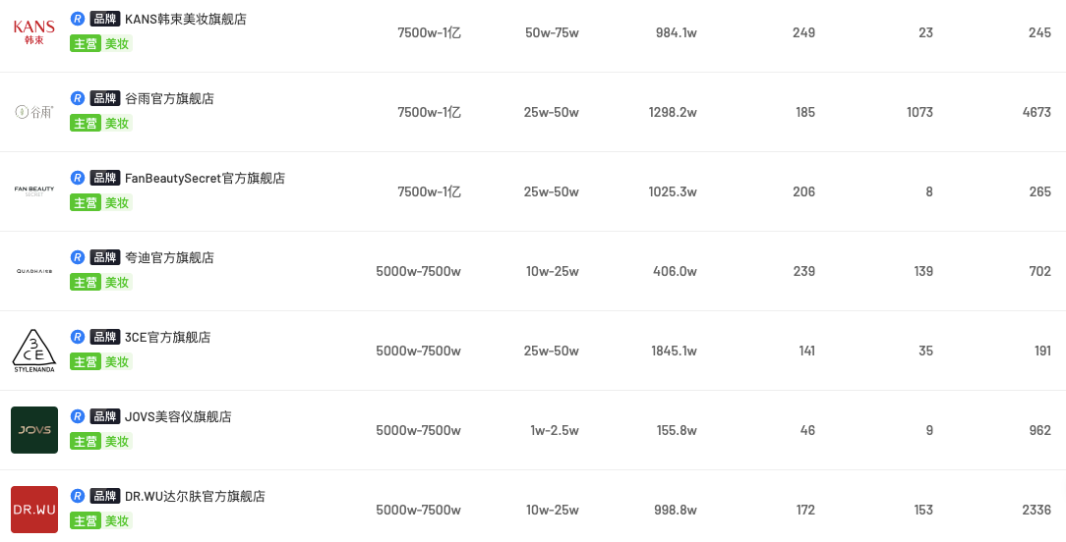View DR.WU达尔肤官方旗舰店 store page
Image resolution: width=1066 pixels, height=542 pixels.
click(195, 496)
